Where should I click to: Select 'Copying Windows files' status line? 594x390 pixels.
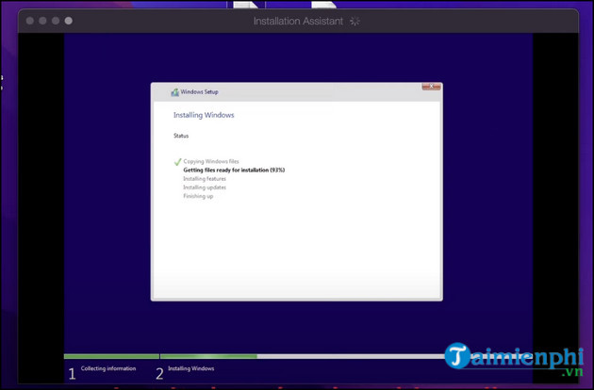pyautogui.click(x=211, y=161)
